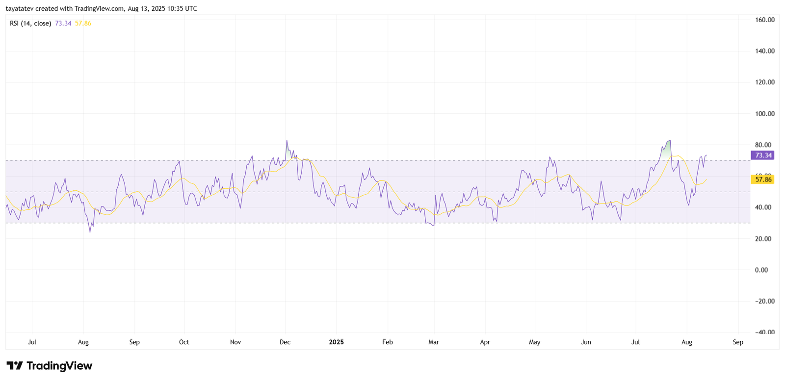Click the RSI (14, close) indicator label
This screenshot has width=785, height=382.
tap(30, 24)
